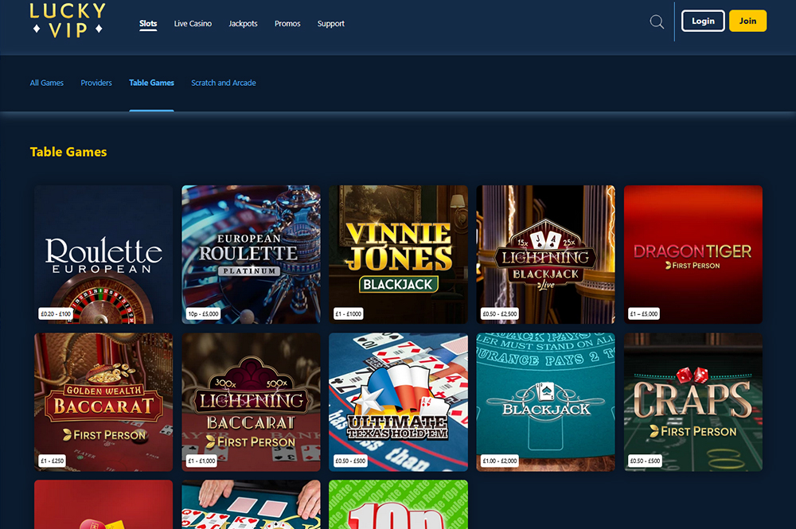Switch to the All Games tab

pos(46,83)
